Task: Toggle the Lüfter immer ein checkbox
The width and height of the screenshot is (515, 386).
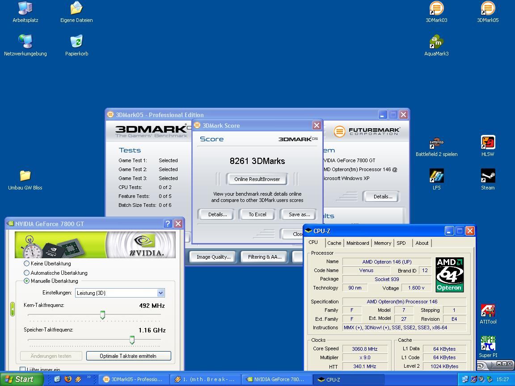Action: pos(23,369)
